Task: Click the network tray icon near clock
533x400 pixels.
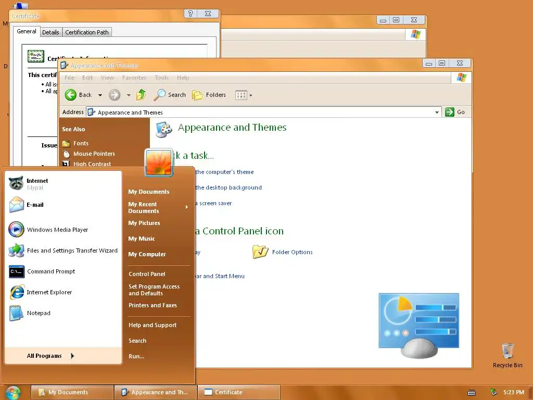Action: 493,392
